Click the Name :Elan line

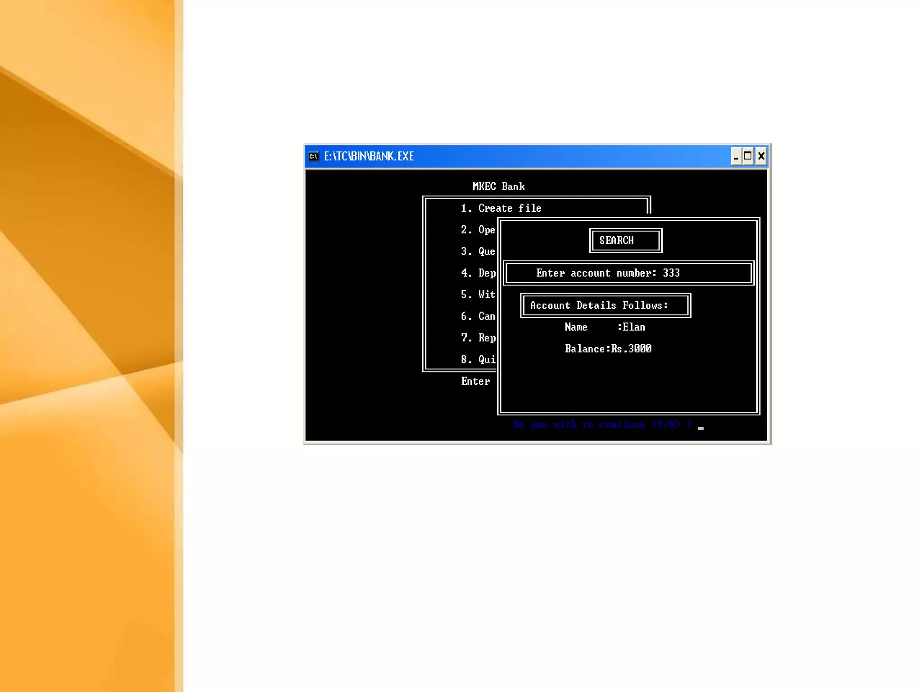pos(605,327)
